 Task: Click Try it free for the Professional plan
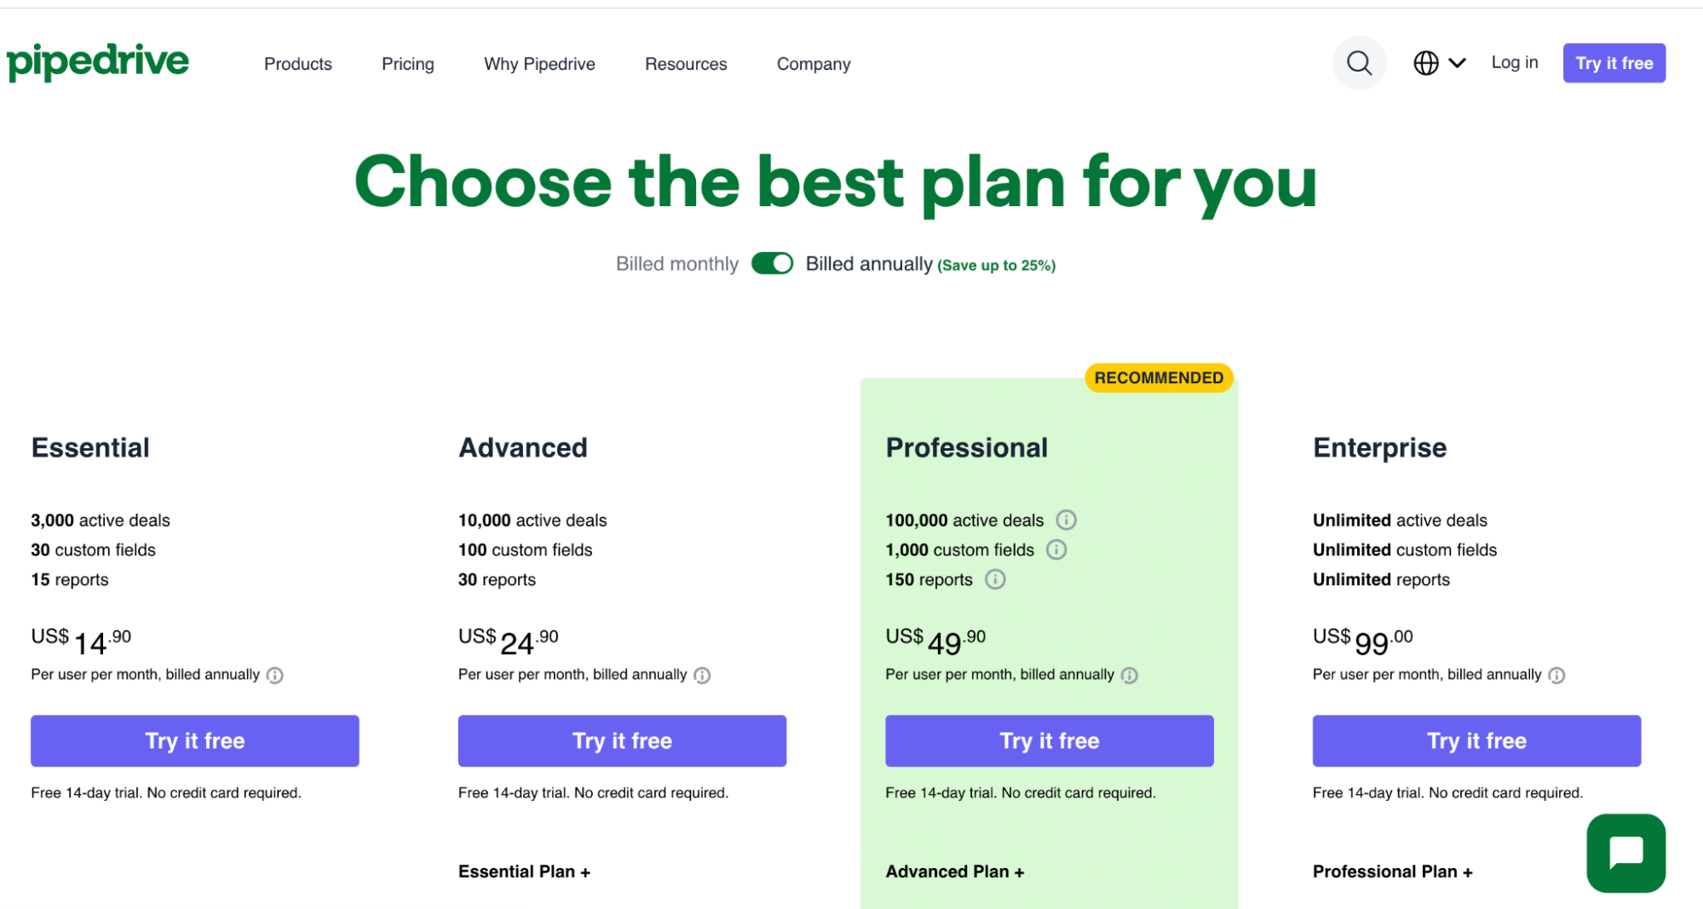point(1049,740)
